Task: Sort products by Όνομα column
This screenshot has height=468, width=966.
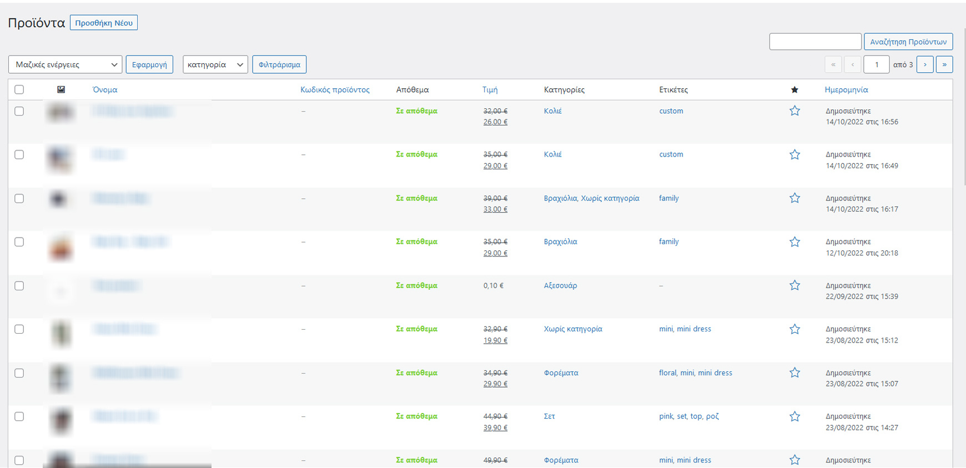Action: (x=104, y=89)
